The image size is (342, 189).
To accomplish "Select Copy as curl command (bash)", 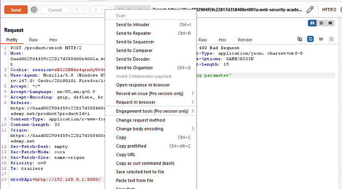I will click(150, 163).
